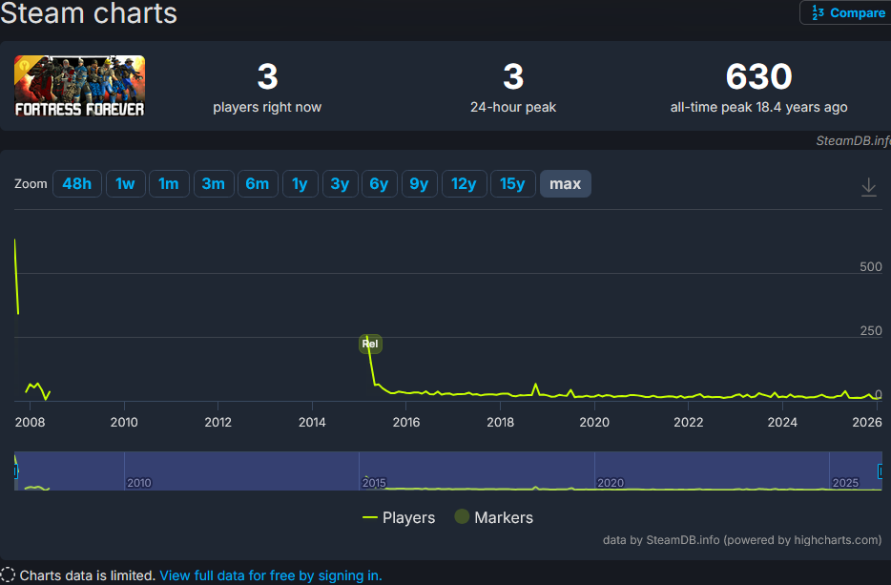Screen dimensions: 891x585
Task: Click the 630 all-time peak value
Action: click(x=758, y=76)
